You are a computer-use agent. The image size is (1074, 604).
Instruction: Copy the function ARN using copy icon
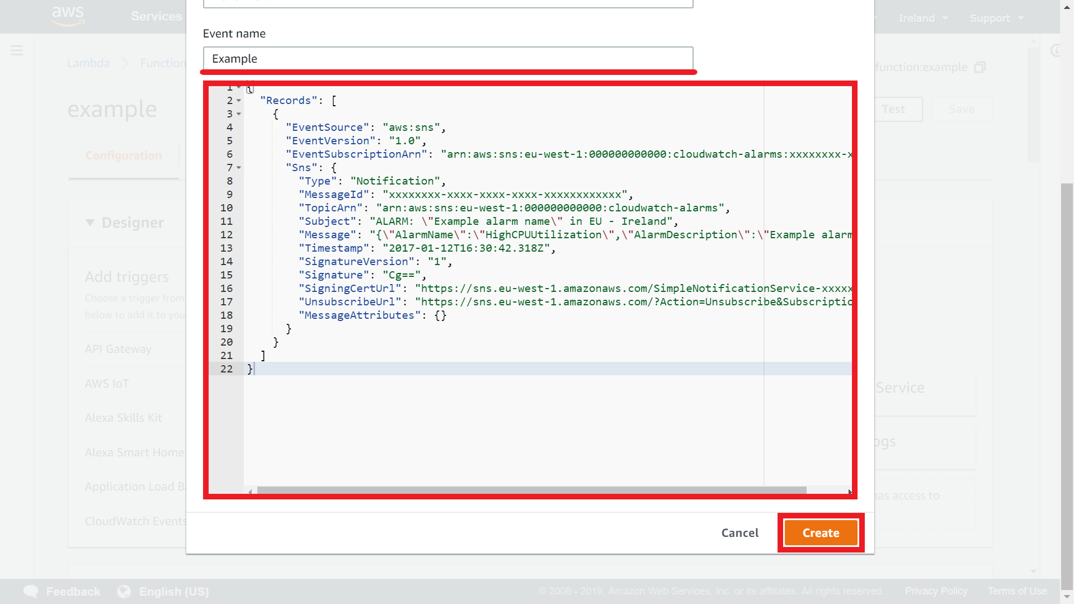[x=979, y=67]
